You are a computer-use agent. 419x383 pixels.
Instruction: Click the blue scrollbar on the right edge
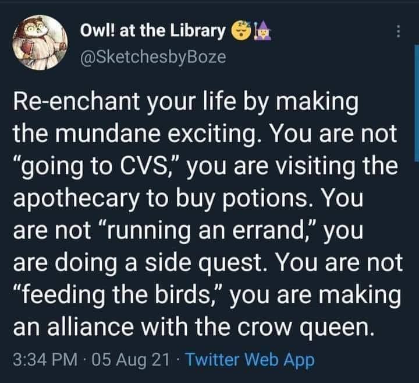pyautogui.click(x=416, y=104)
